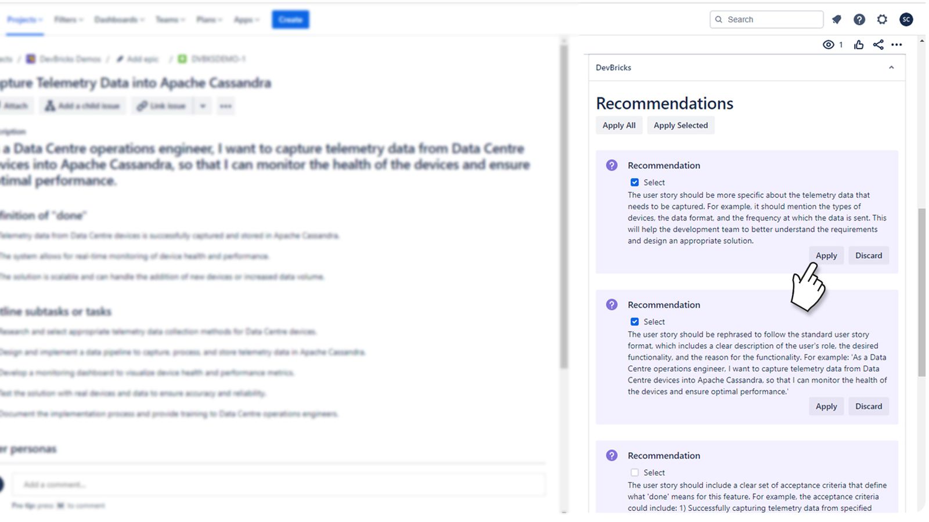Image resolution: width=929 pixels, height=522 pixels.
Task: Click the Apply All button
Action: 619,125
